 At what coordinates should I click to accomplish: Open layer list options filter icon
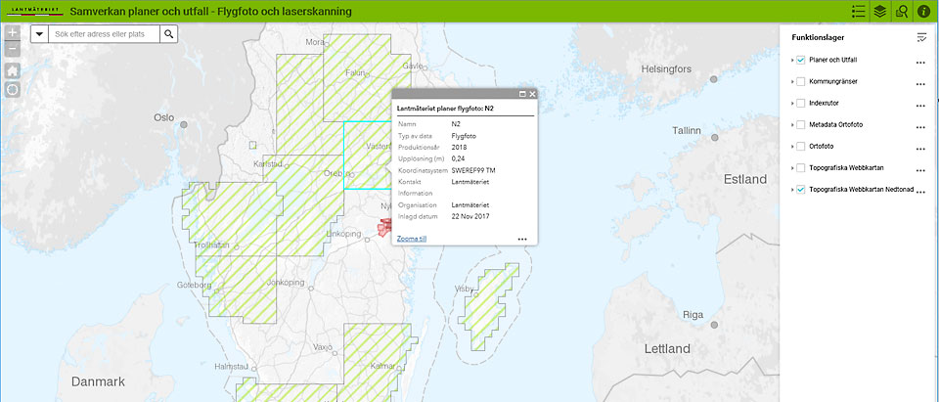(x=921, y=37)
